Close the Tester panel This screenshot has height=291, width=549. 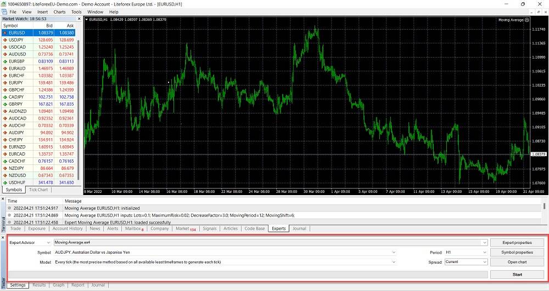(x=3, y=237)
